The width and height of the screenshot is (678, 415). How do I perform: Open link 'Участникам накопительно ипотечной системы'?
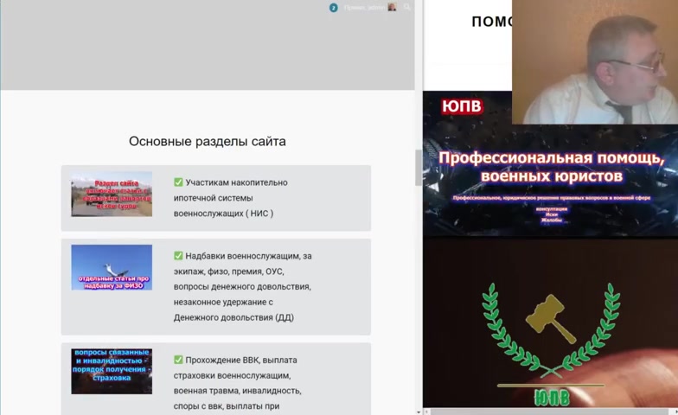tap(230, 198)
